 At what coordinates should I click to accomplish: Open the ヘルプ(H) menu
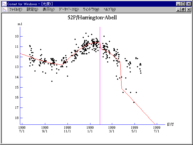(109, 9)
